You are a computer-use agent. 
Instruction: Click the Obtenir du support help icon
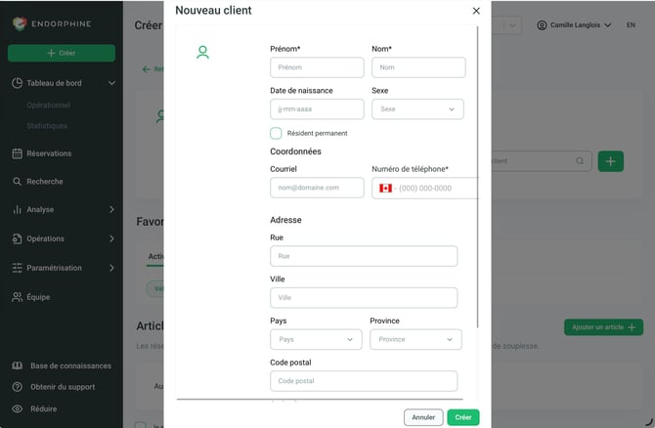coord(18,387)
